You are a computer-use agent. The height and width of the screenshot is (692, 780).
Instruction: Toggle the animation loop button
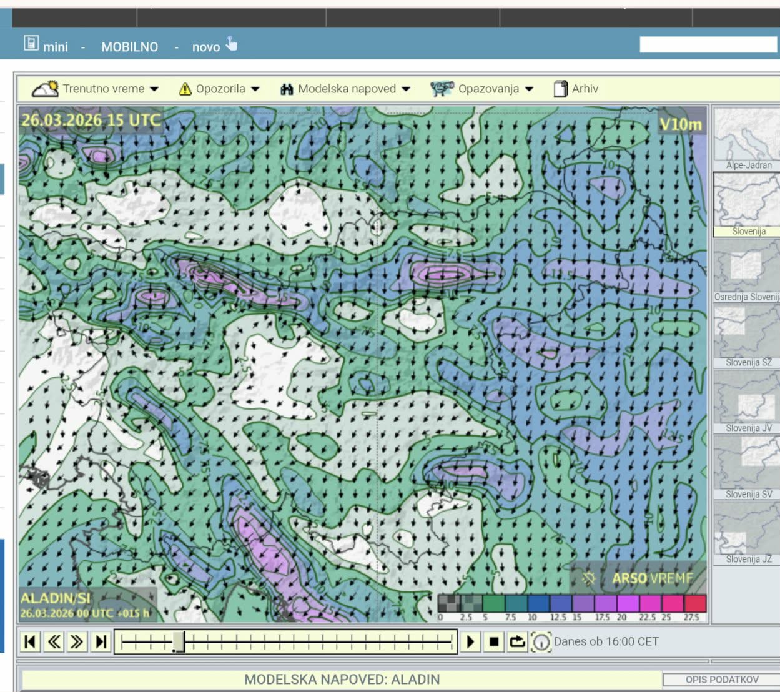(517, 641)
